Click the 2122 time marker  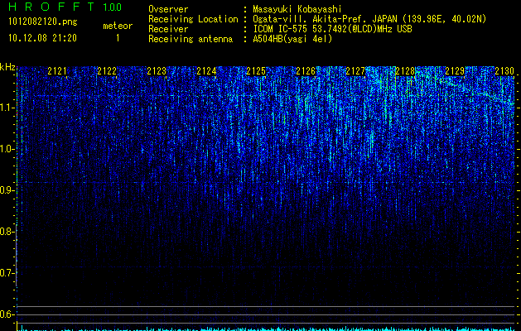pyautogui.click(x=107, y=71)
